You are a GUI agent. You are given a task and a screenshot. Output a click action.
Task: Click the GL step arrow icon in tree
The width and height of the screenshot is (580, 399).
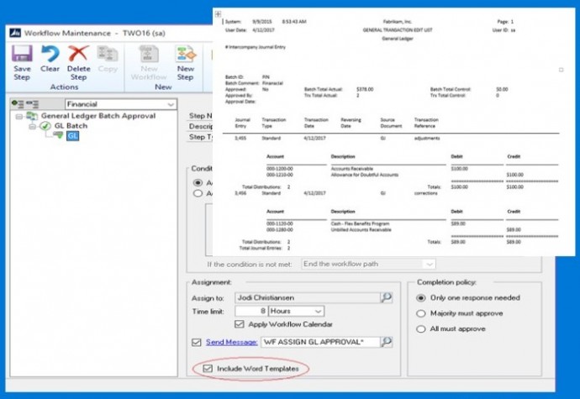58,135
